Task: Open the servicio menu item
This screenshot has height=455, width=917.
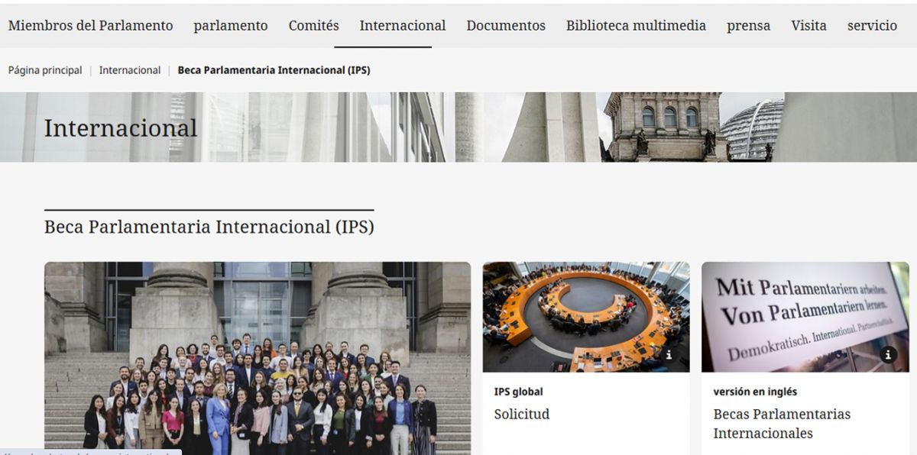Action: tap(872, 25)
